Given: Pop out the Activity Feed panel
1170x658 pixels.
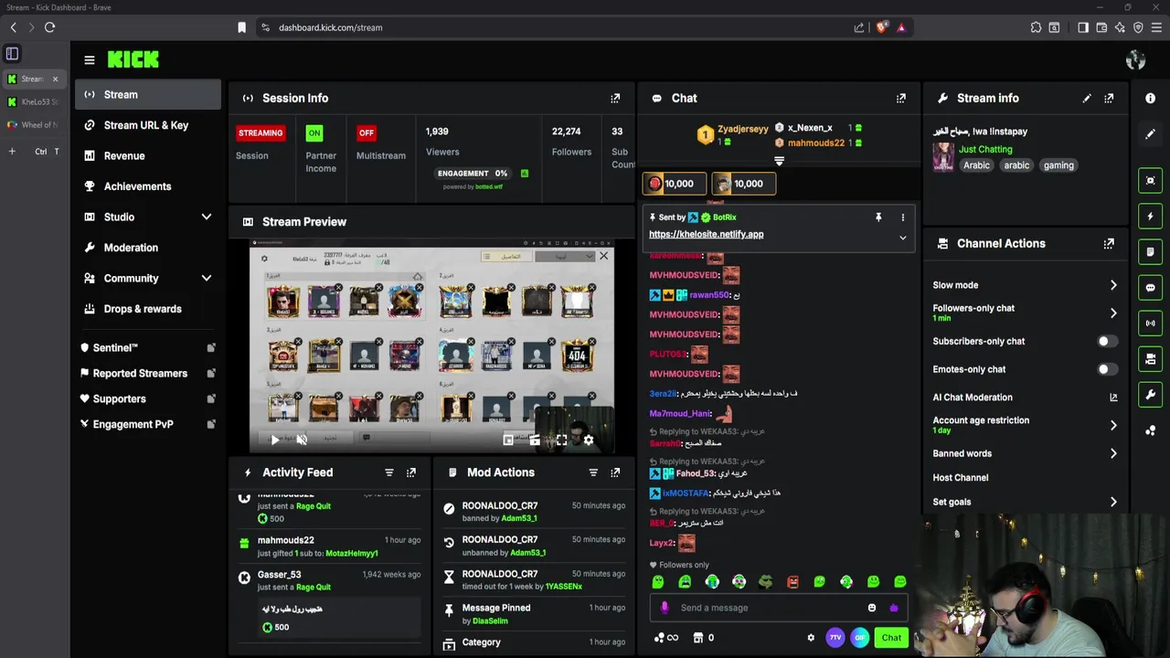Looking at the screenshot, I should pos(411,472).
